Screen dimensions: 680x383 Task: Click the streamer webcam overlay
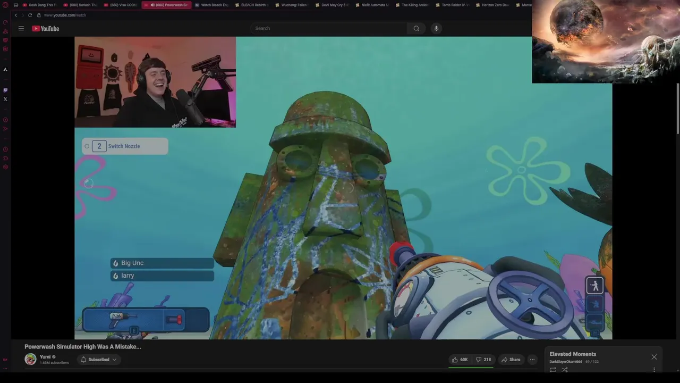point(155,82)
